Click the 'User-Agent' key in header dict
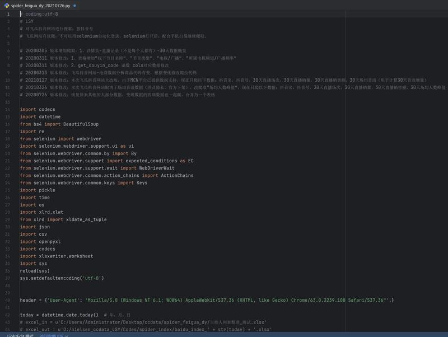The image size is (448, 337). point(62,301)
